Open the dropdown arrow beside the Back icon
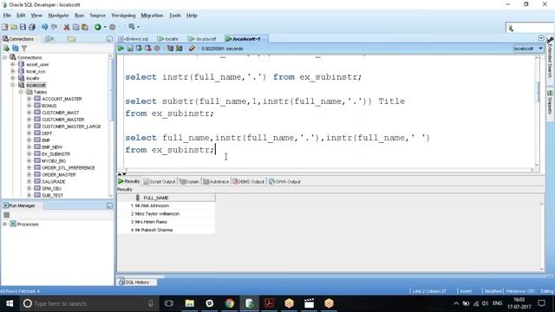Image resolution: width=555 pixels, height=312 pixels. tap(105, 27)
